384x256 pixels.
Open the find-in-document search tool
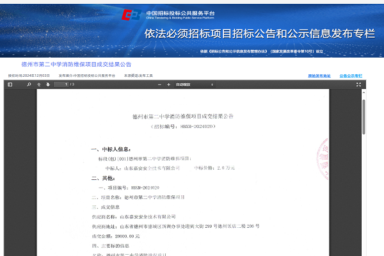pos(29,84)
